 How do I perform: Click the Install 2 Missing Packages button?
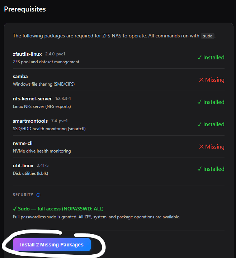[52, 245]
